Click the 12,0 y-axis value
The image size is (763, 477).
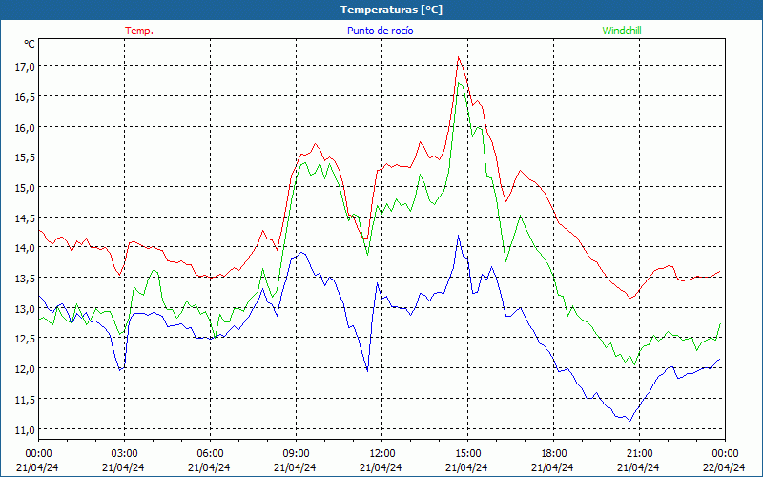(25, 368)
